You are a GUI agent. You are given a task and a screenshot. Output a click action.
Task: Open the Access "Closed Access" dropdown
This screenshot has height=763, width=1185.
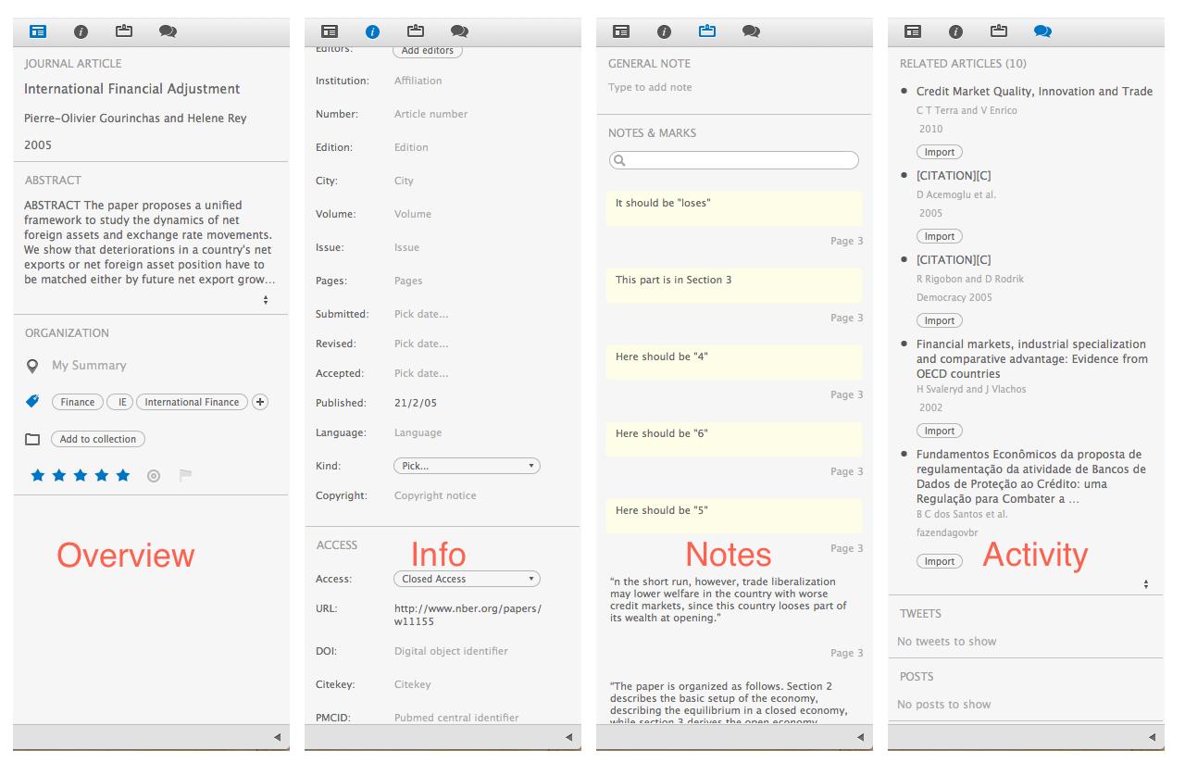[467, 579]
